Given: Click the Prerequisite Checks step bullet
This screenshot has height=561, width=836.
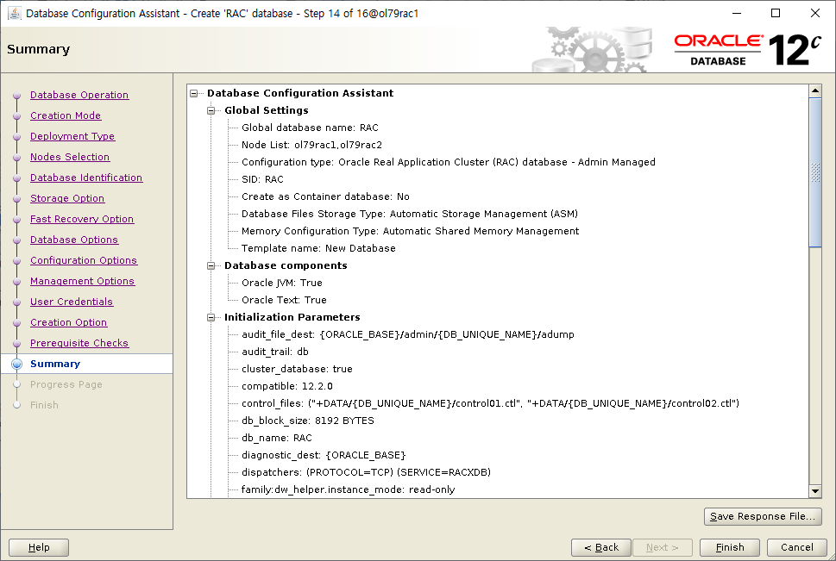Looking at the screenshot, I should tap(17, 344).
